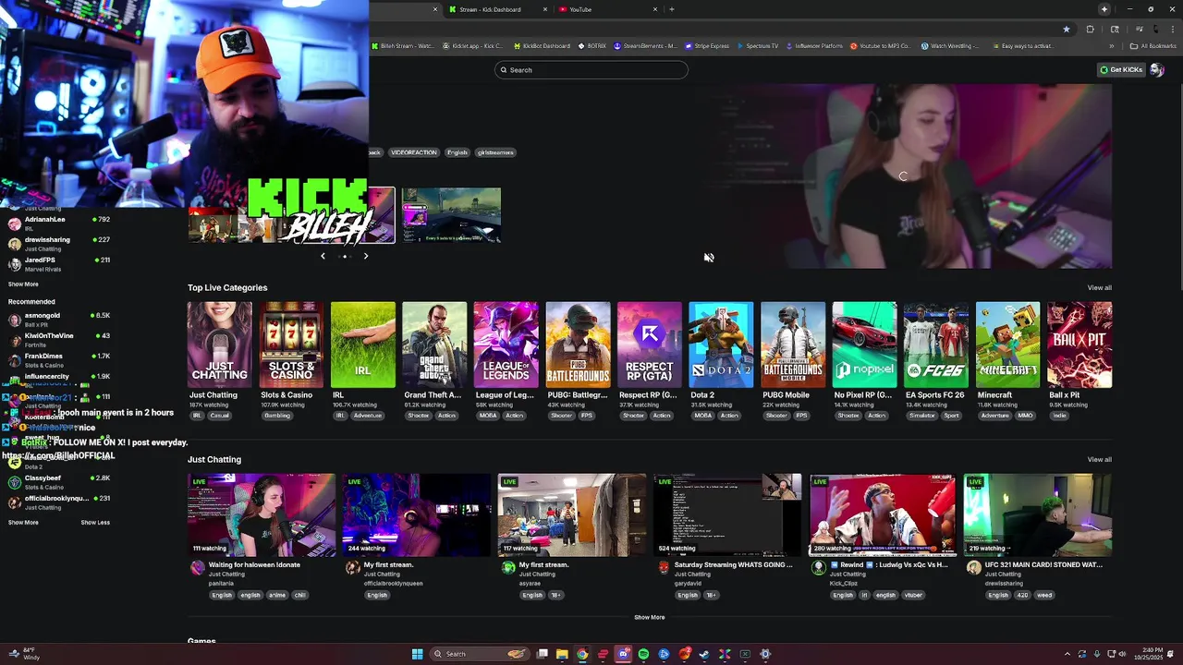Open the Minecraft category cover
The width and height of the screenshot is (1183, 665).
click(1007, 345)
